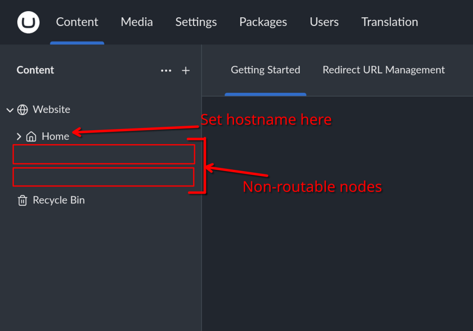Click the Content heading in the sidebar
The image size is (473, 331).
pyautogui.click(x=35, y=70)
